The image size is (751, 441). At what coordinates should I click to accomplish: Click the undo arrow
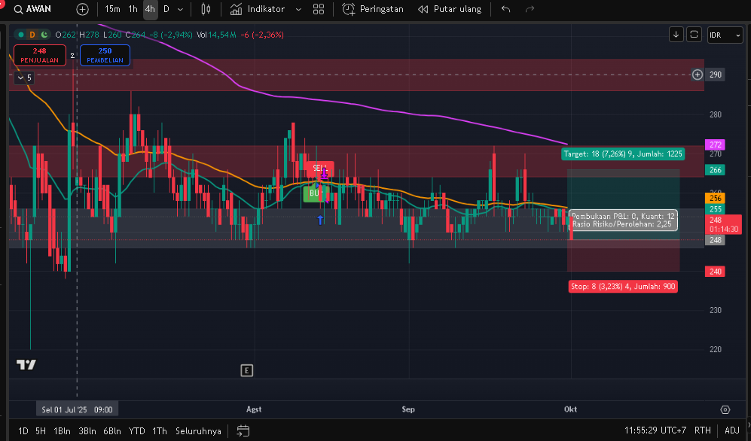(505, 9)
